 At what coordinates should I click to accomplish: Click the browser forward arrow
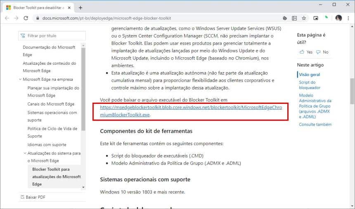coord(16,18)
